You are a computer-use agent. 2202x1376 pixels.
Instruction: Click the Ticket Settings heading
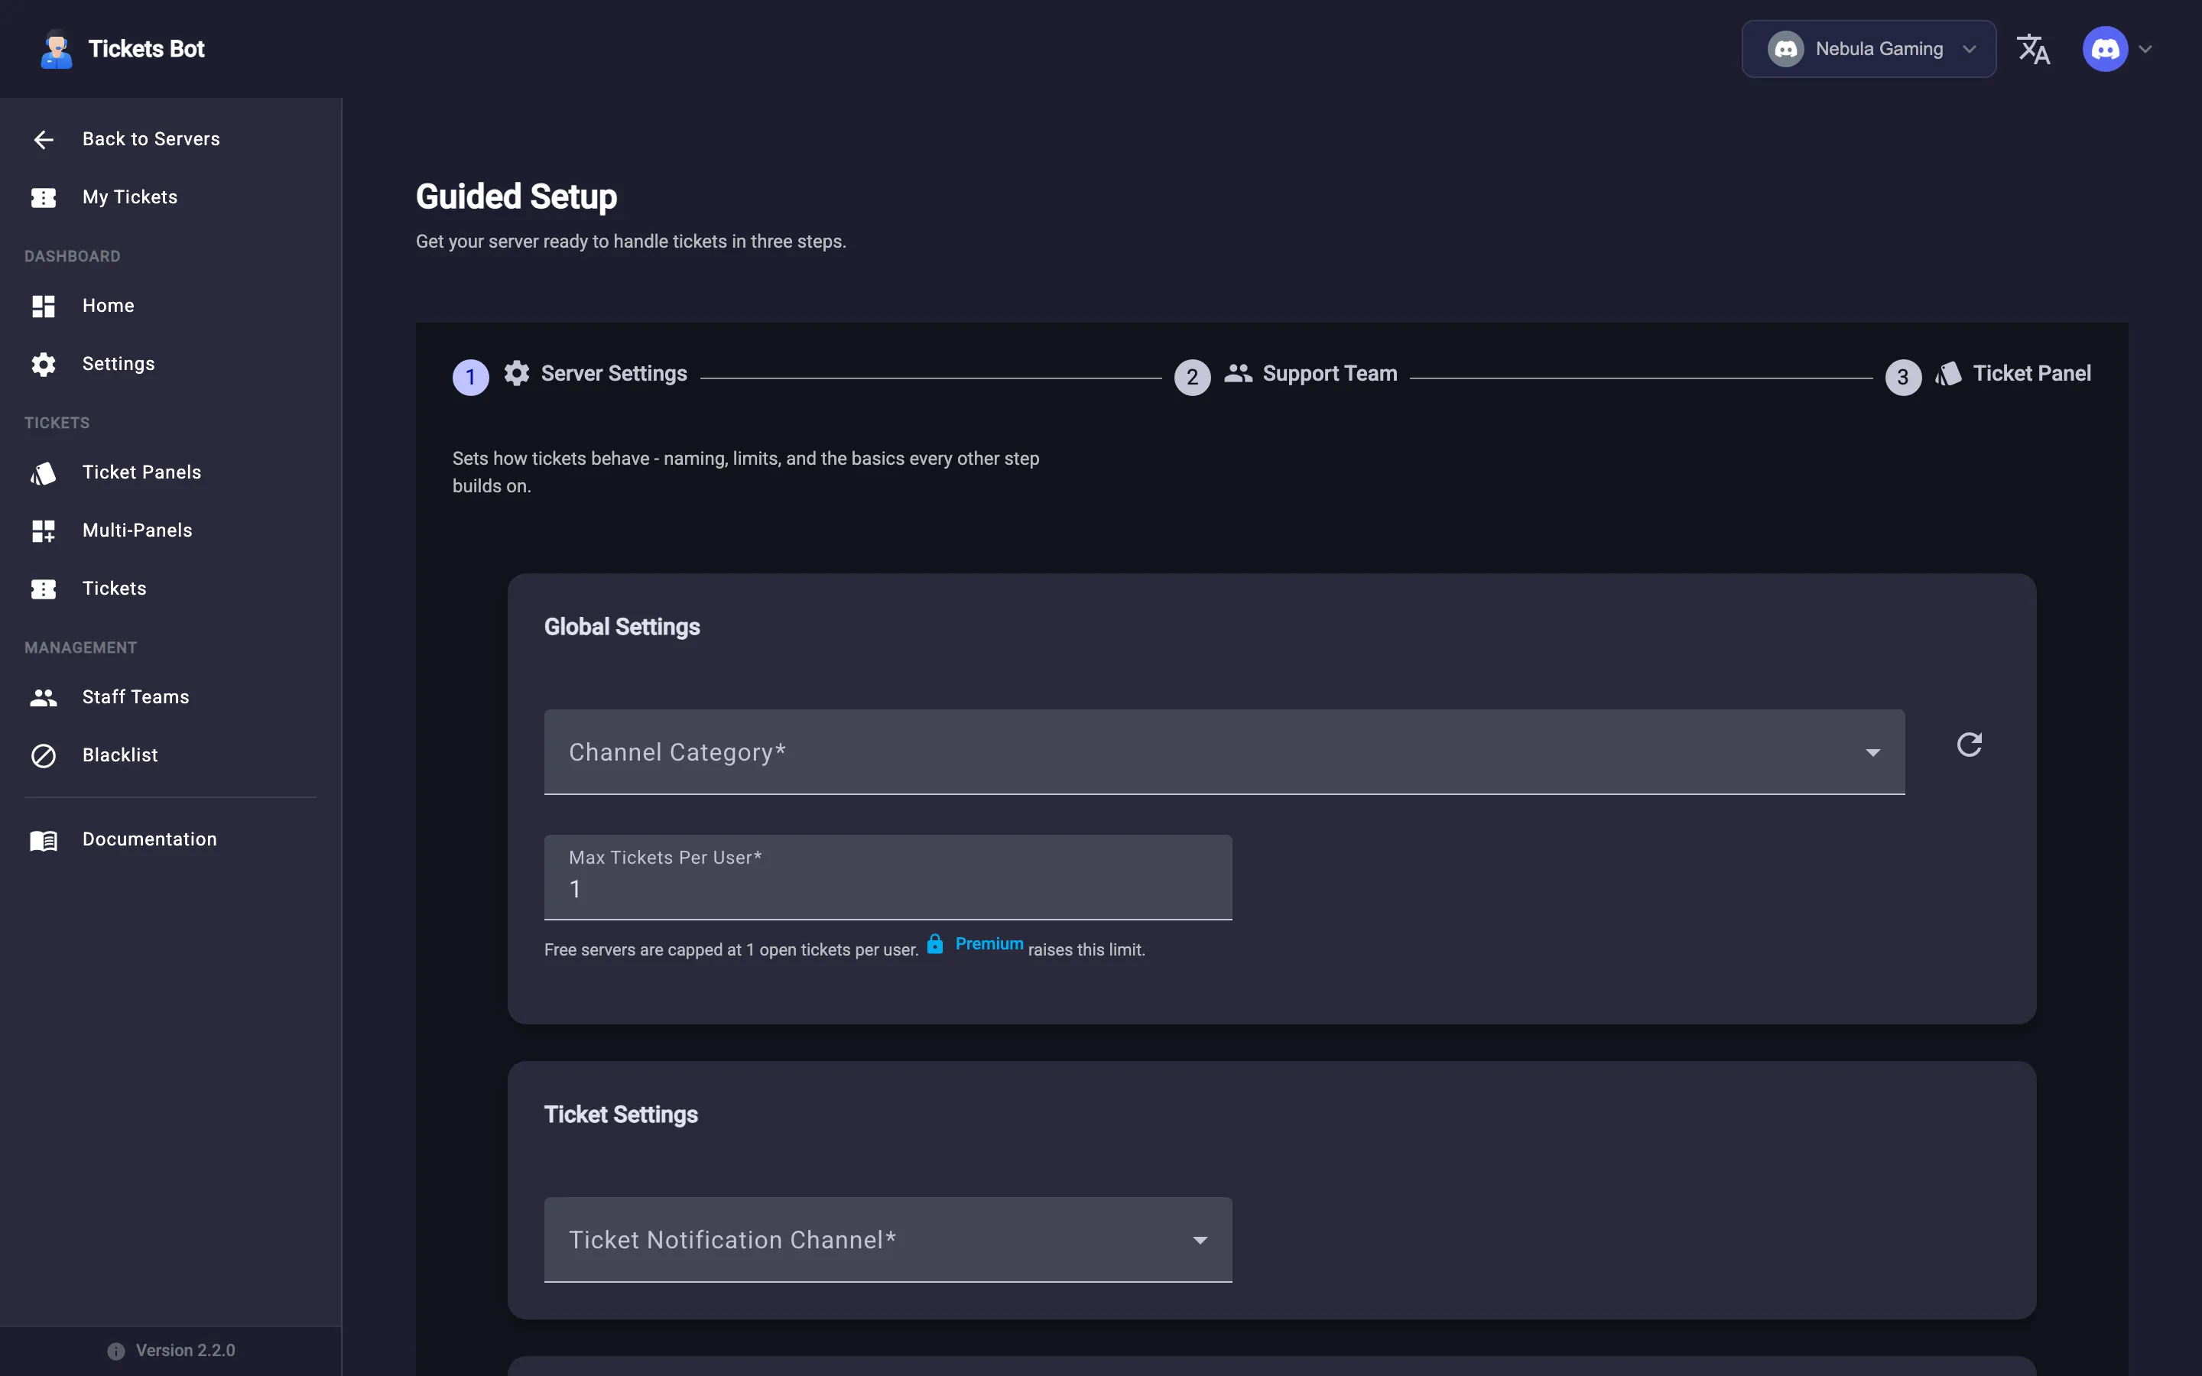coord(621,1115)
